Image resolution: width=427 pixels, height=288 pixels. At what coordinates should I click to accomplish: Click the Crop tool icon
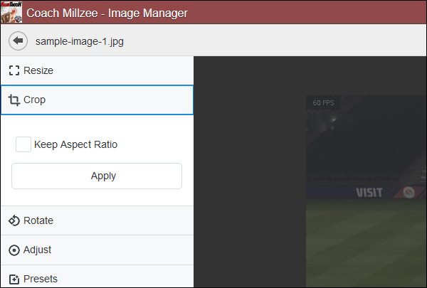coord(14,100)
